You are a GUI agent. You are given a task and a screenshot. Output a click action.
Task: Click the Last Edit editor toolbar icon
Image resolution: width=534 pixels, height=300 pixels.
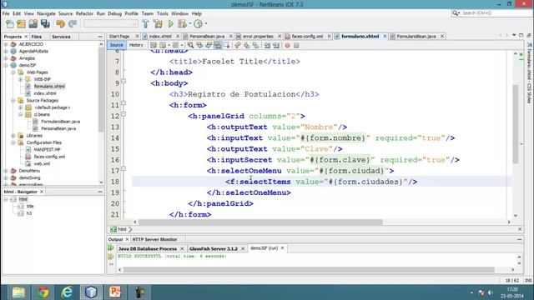pos(154,45)
